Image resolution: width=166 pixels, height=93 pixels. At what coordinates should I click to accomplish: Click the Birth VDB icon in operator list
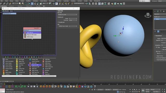[x=30, y=63]
